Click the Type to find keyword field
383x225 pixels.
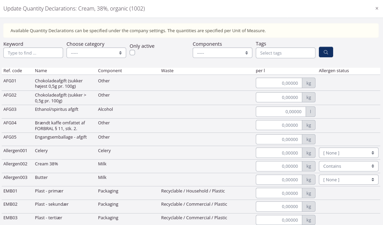click(x=33, y=53)
